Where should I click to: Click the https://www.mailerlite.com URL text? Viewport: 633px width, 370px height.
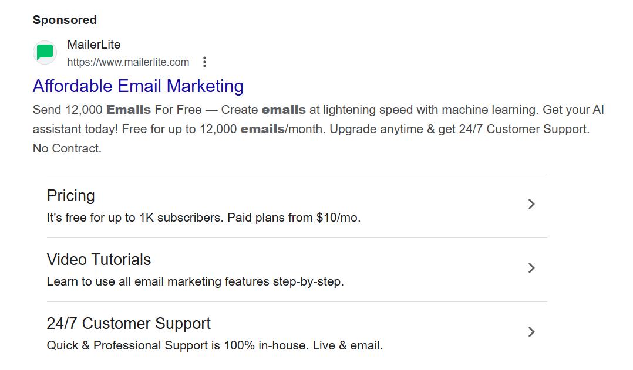[x=128, y=62]
